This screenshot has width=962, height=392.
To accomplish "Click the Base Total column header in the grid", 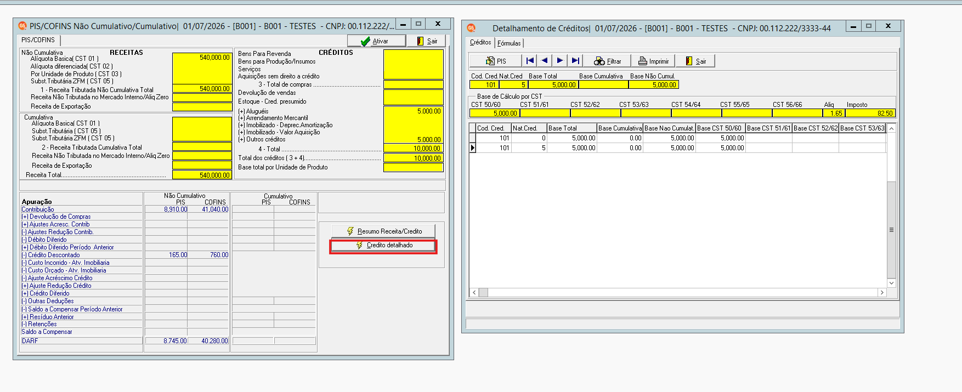I will (572, 128).
